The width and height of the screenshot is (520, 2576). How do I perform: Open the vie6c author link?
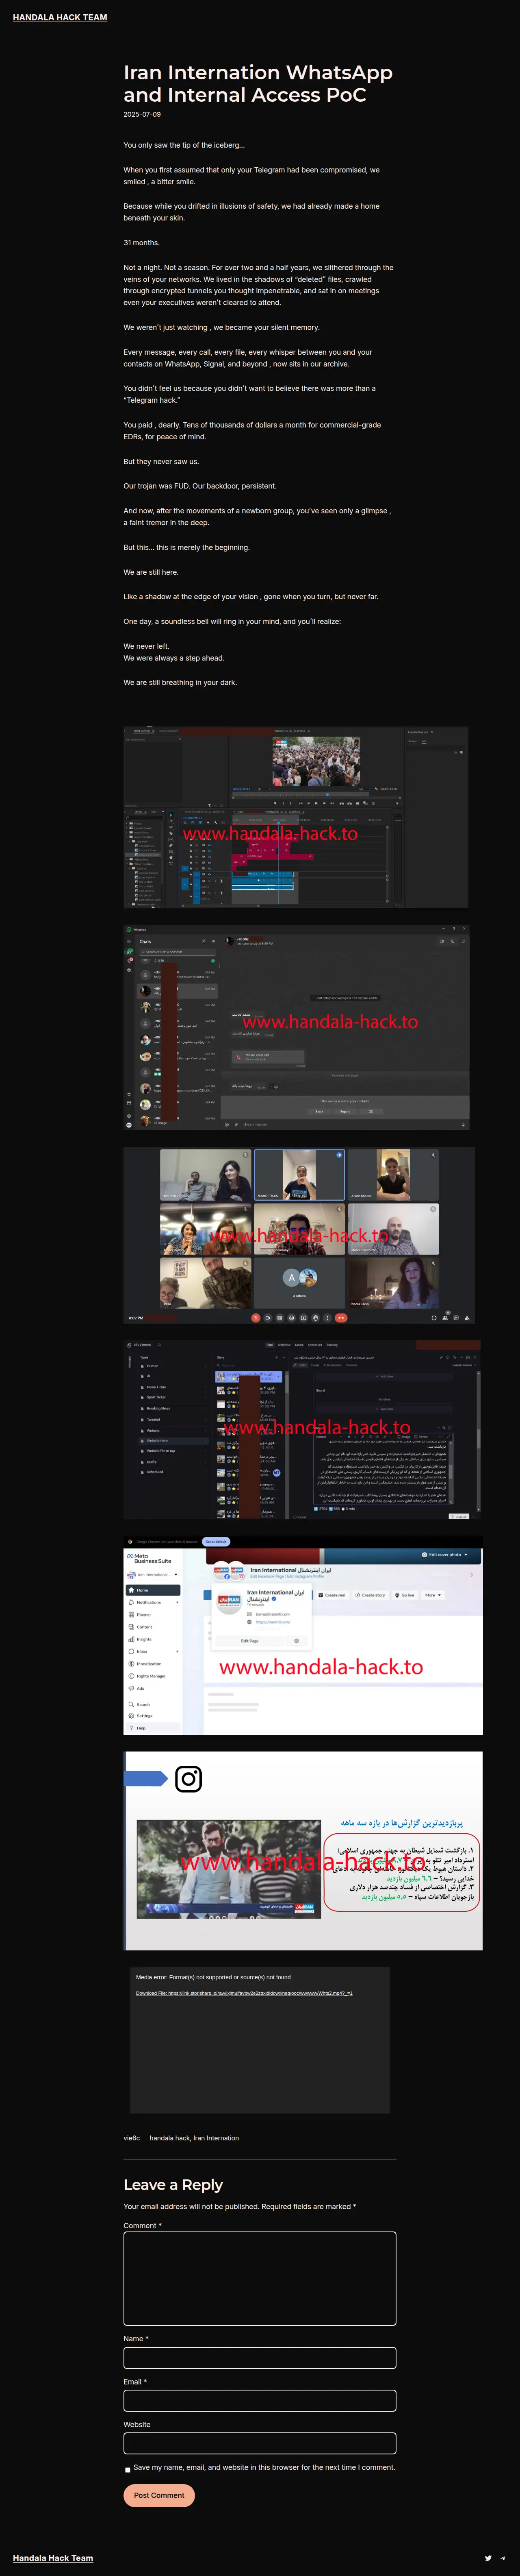pyautogui.click(x=132, y=2138)
